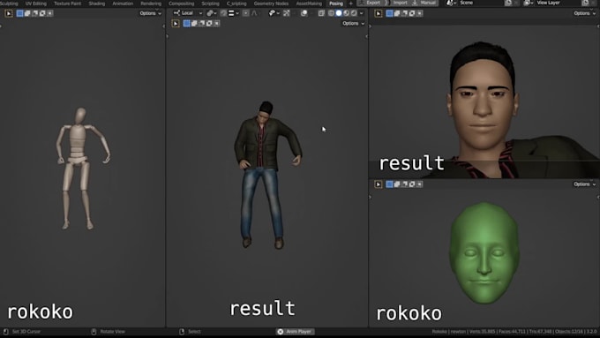This screenshot has height=338, width=600.
Task: Open the viewport shading options dropdown
Action: point(361,13)
